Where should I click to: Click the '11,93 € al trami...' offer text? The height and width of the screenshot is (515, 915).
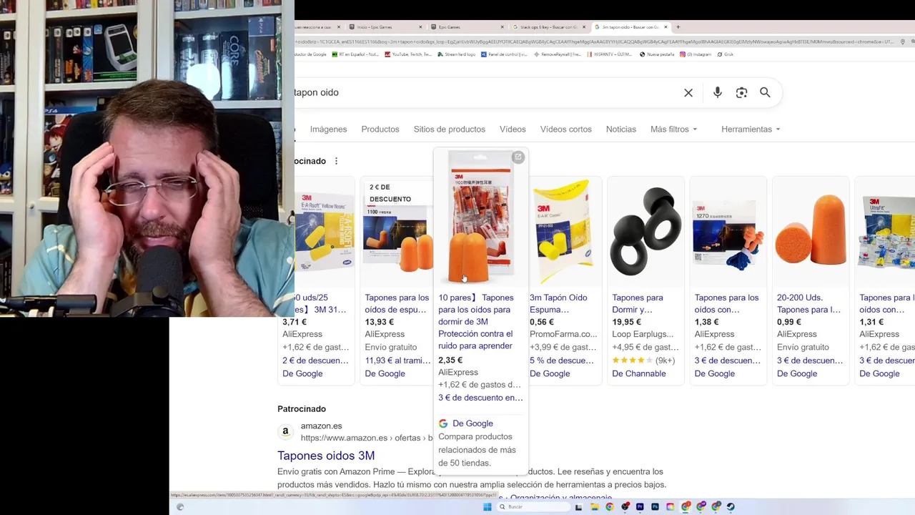[397, 360]
